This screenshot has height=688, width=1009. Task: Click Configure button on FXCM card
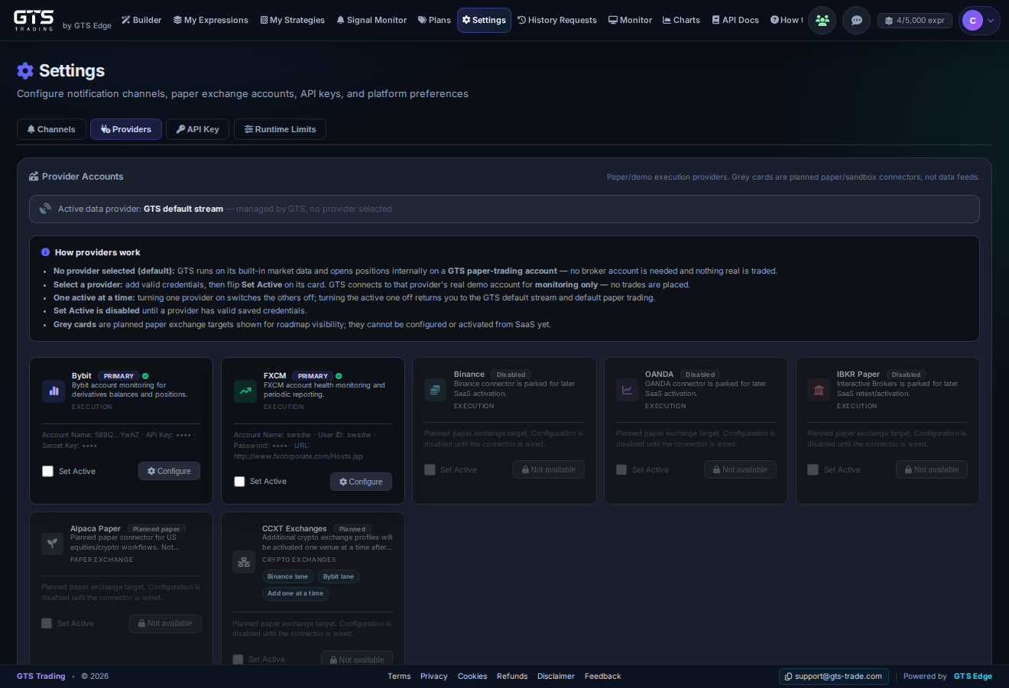tap(361, 482)
